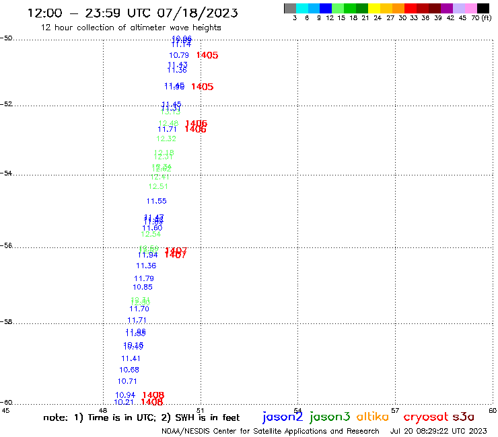Select the lavender swatch in the color scale
This screenshot has width=498, height=437.
coord(459,9)
